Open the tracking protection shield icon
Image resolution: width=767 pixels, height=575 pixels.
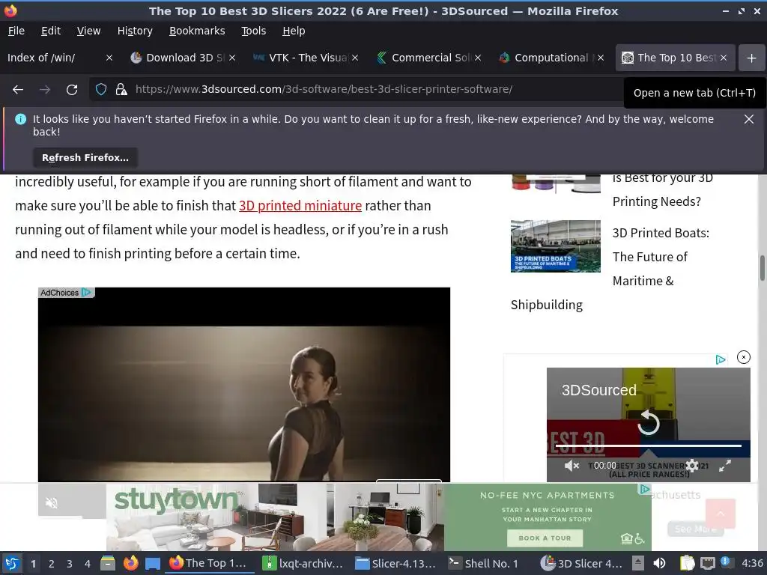click(101, 89)
